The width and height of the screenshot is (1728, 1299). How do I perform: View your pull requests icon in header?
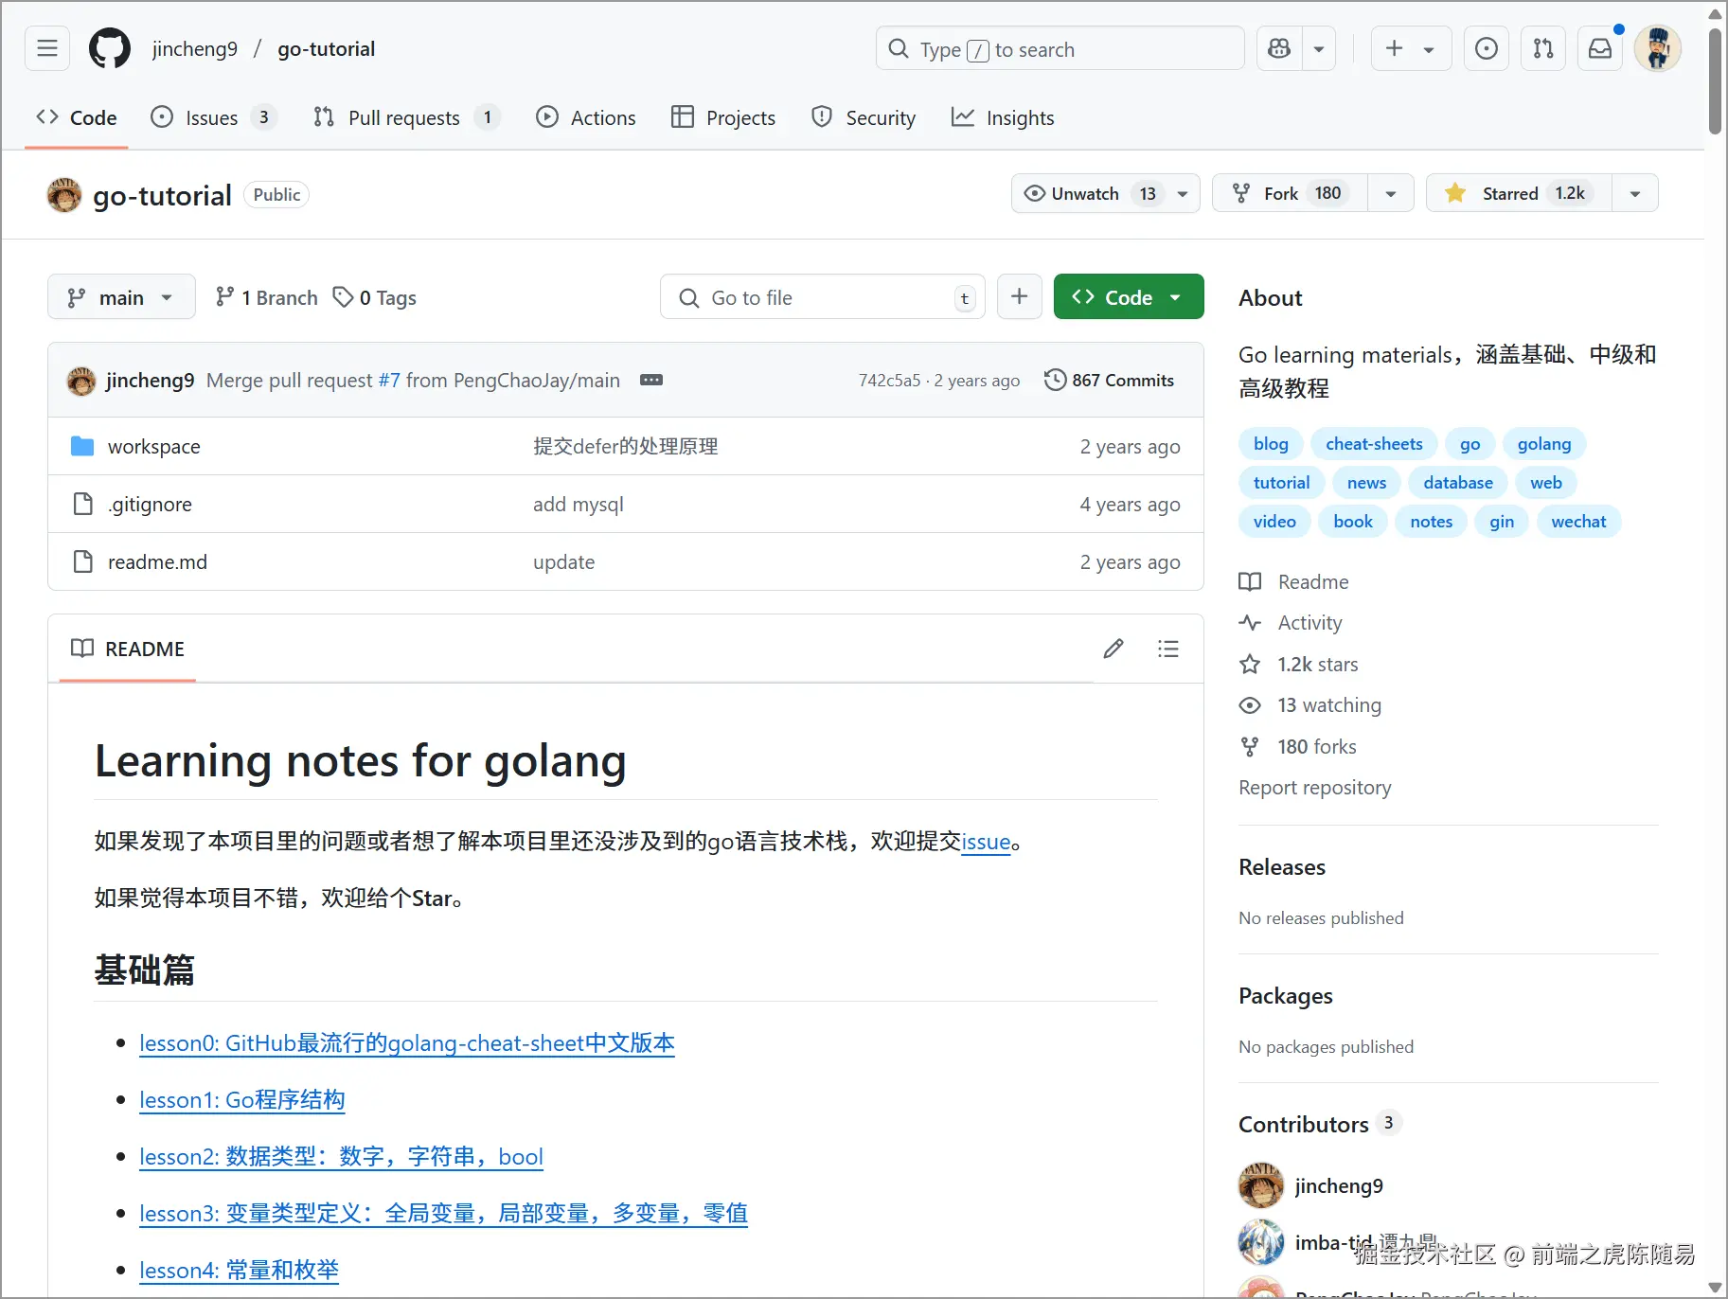pos(1543,48)
